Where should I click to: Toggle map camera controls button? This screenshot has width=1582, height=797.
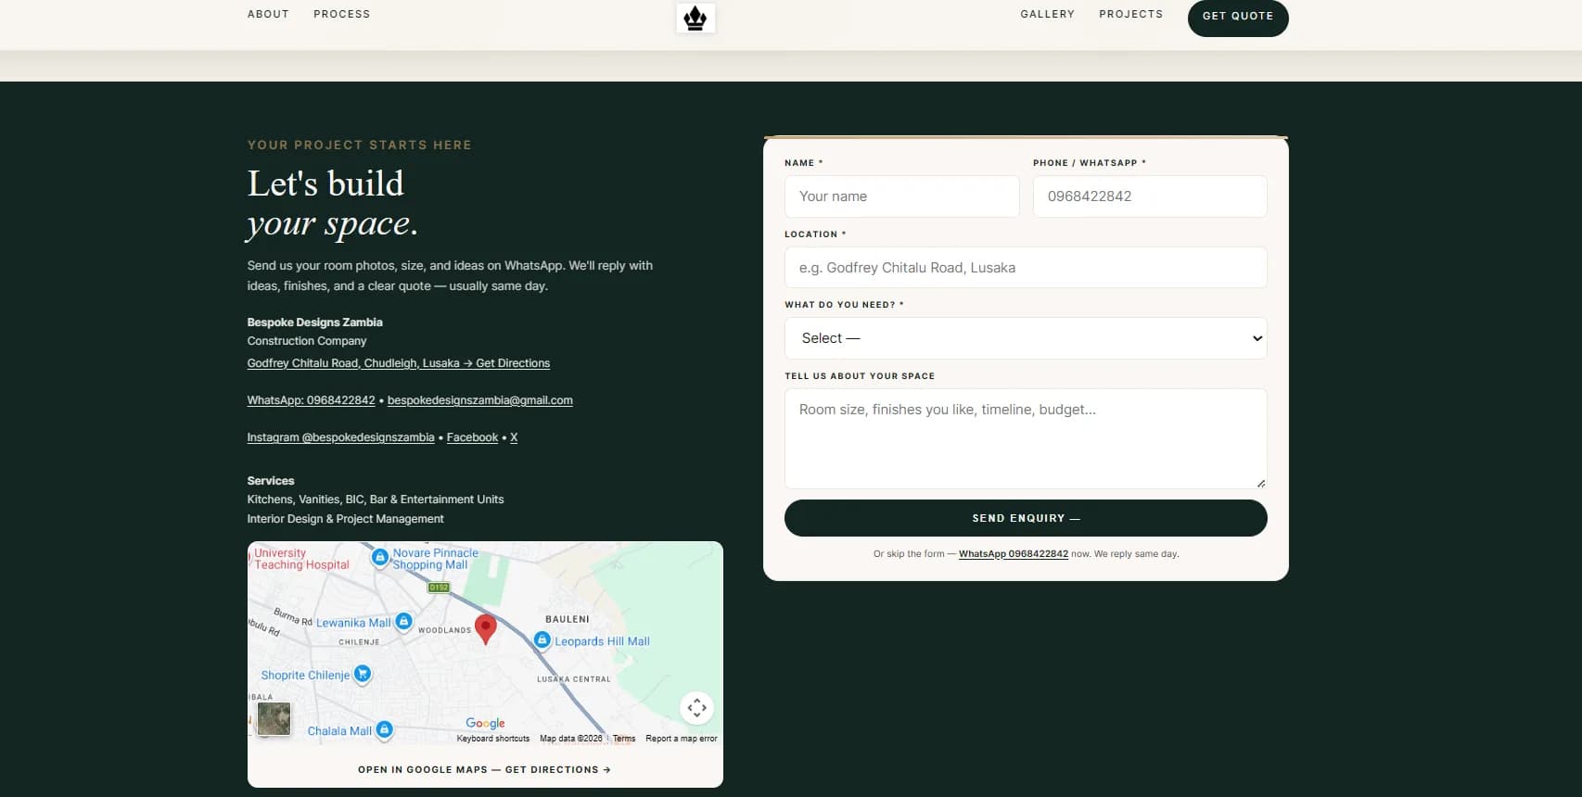696,707
